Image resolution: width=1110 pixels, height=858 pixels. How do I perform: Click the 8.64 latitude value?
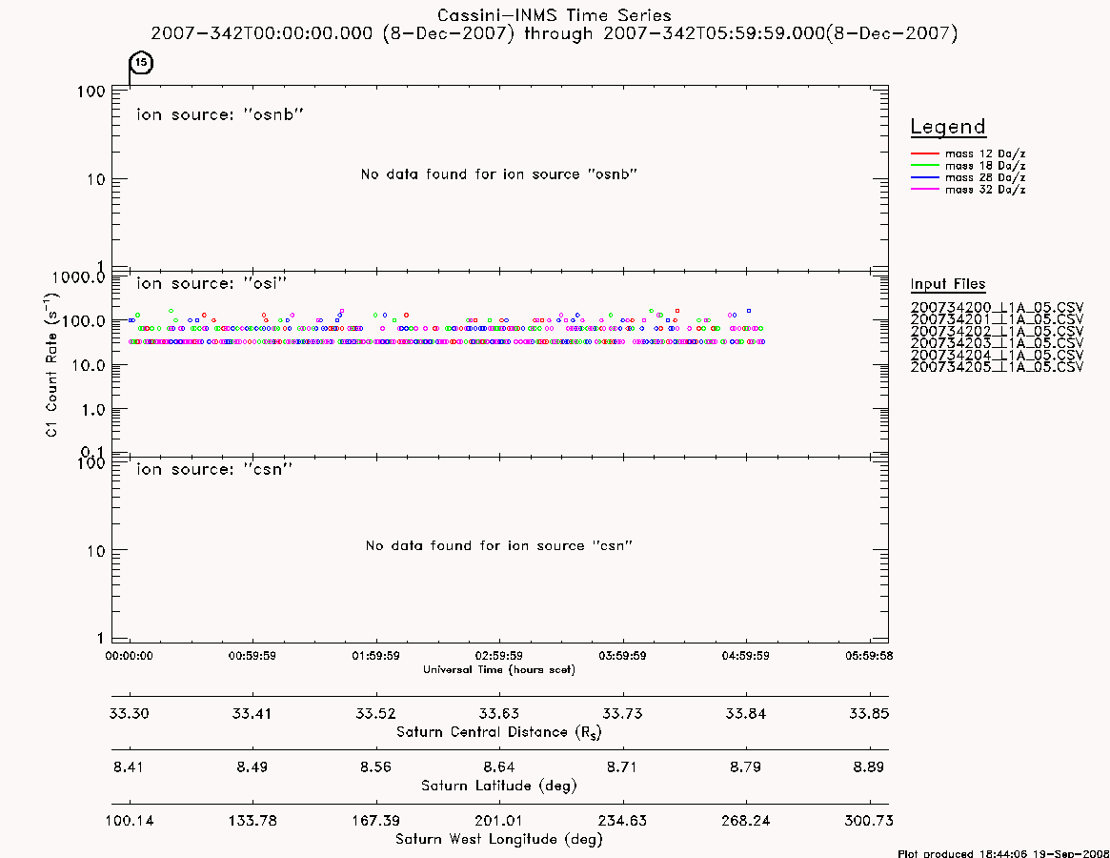tap(499, 767)
